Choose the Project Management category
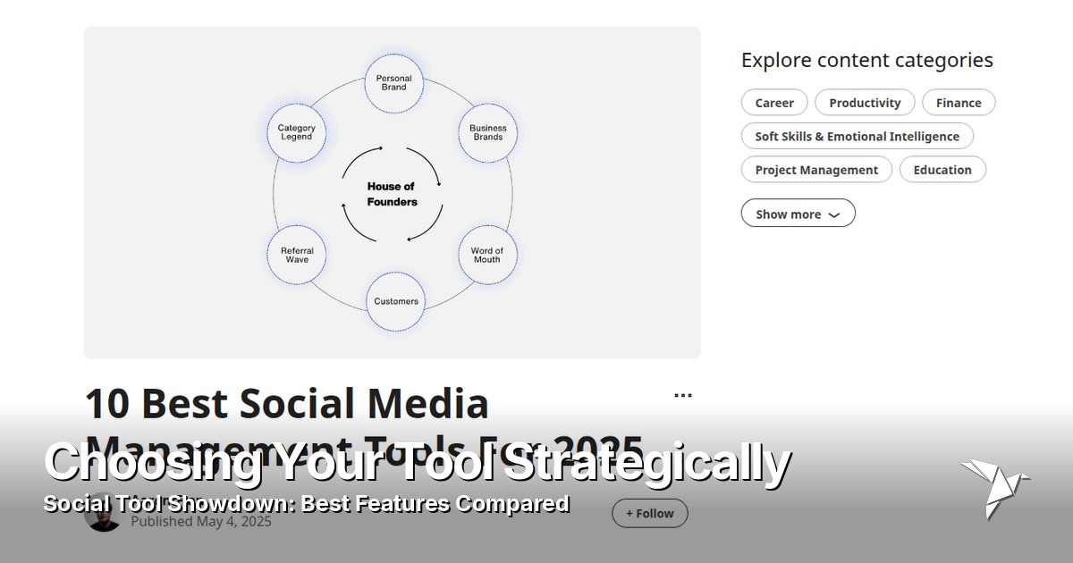 816,170
